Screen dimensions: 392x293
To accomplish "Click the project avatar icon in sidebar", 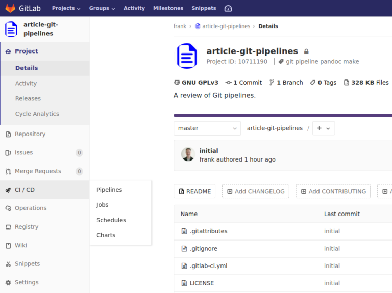I will coord(11,29).
